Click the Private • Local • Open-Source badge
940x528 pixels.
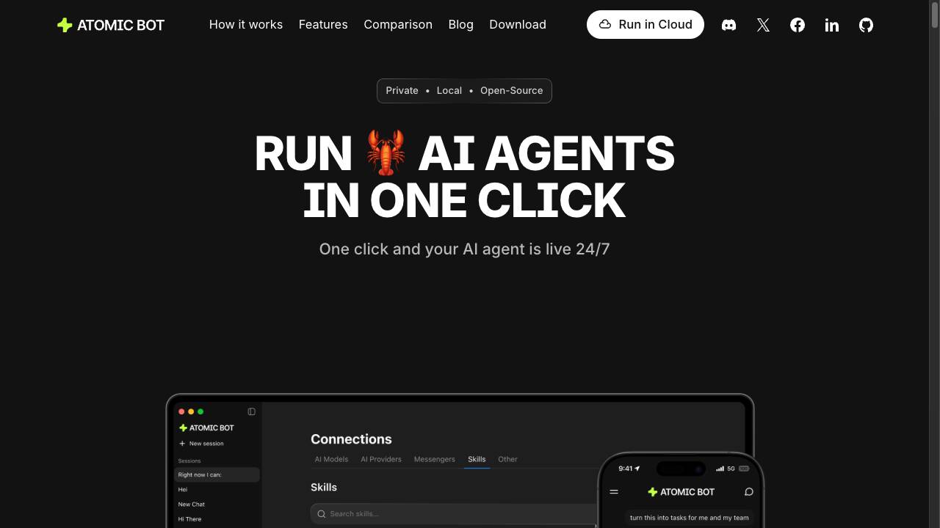(464, 91)
